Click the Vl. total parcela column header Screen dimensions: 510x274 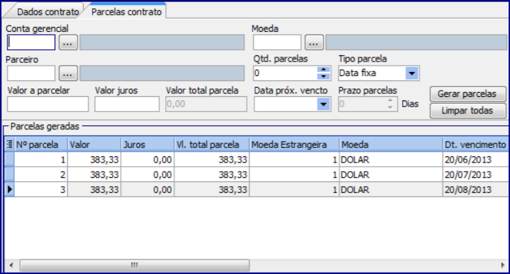211,145
